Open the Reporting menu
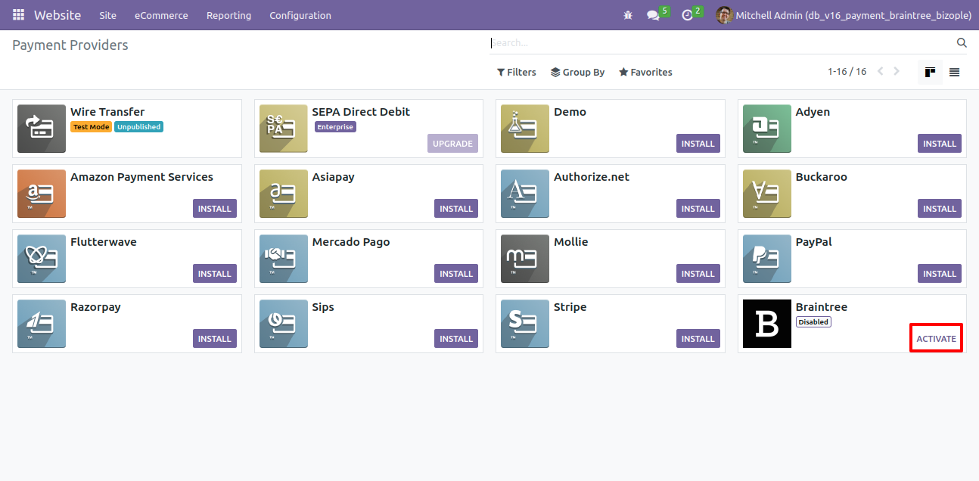979x481 pixels. (229, 15)
